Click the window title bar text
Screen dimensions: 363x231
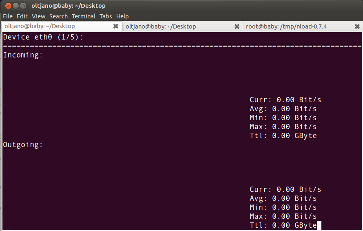pyautogui.click(x=68, y=6)
